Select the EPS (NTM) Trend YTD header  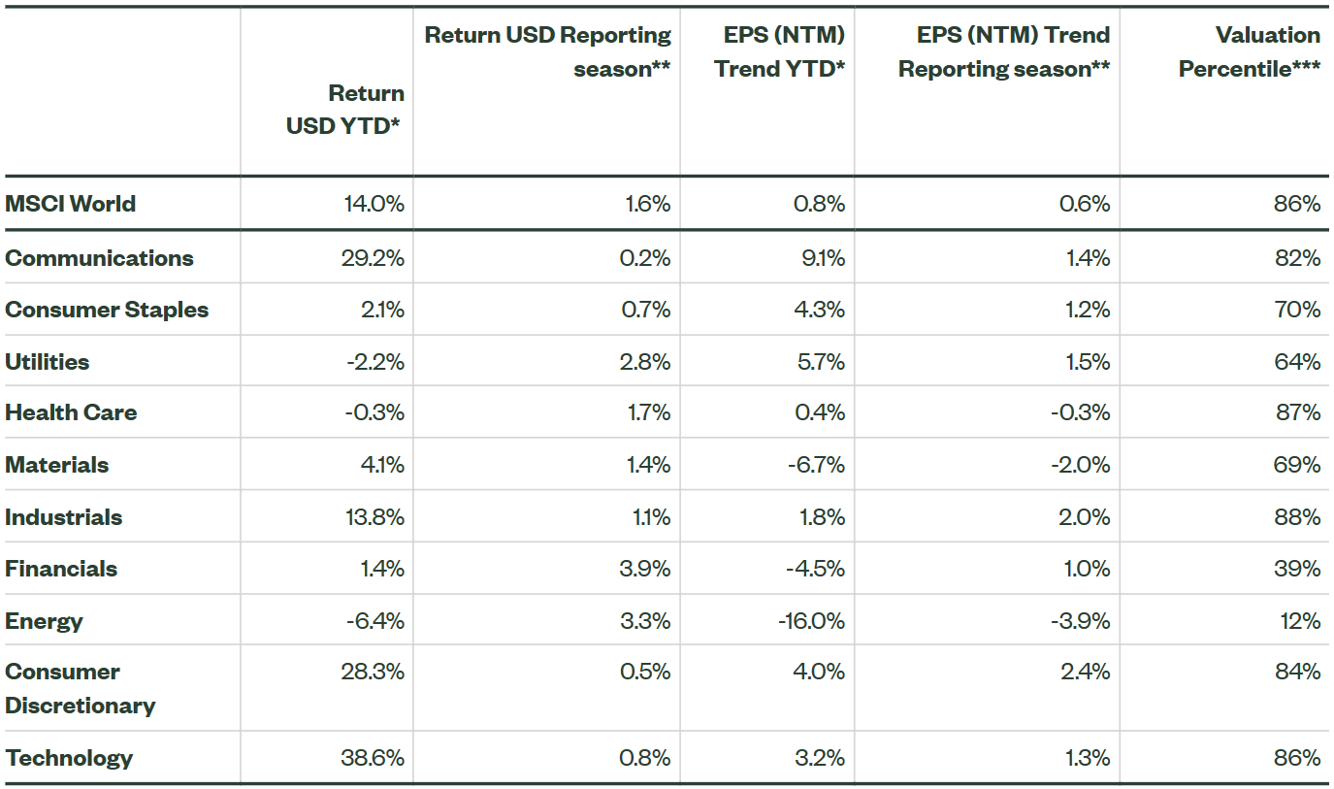(779, 52)
